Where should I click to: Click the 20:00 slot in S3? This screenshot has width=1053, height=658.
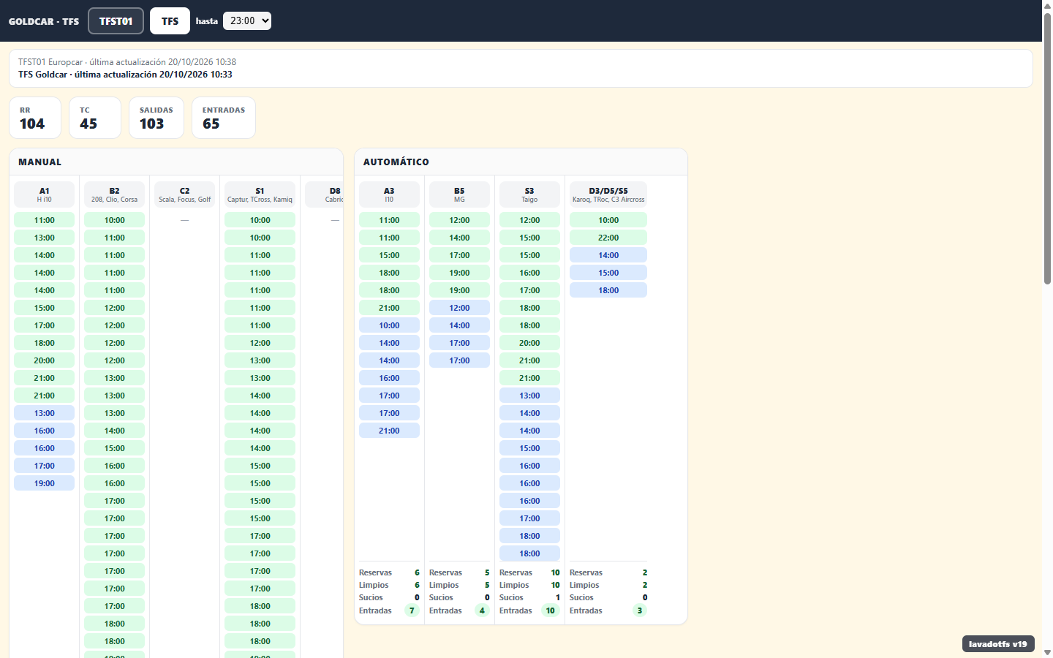click(529, 343)
